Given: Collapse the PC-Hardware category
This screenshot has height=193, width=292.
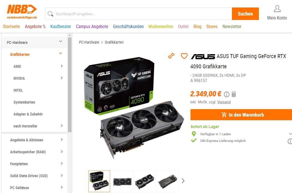Looking at the screenshot, I should (x=61, y=41).
